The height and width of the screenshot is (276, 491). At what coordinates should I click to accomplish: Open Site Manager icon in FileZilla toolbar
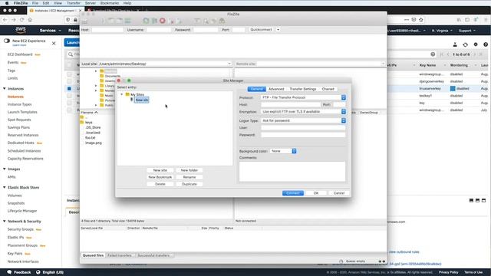point(84,21)
